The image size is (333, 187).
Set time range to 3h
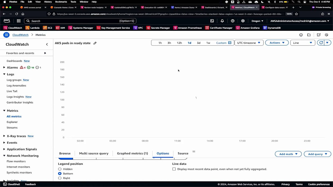pyautogui.click(x=169, y=43)
